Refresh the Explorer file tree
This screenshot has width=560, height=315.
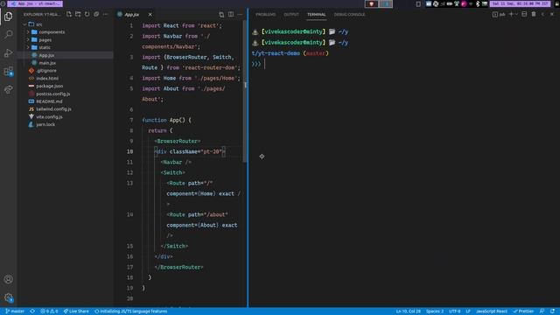pos(87,14)
